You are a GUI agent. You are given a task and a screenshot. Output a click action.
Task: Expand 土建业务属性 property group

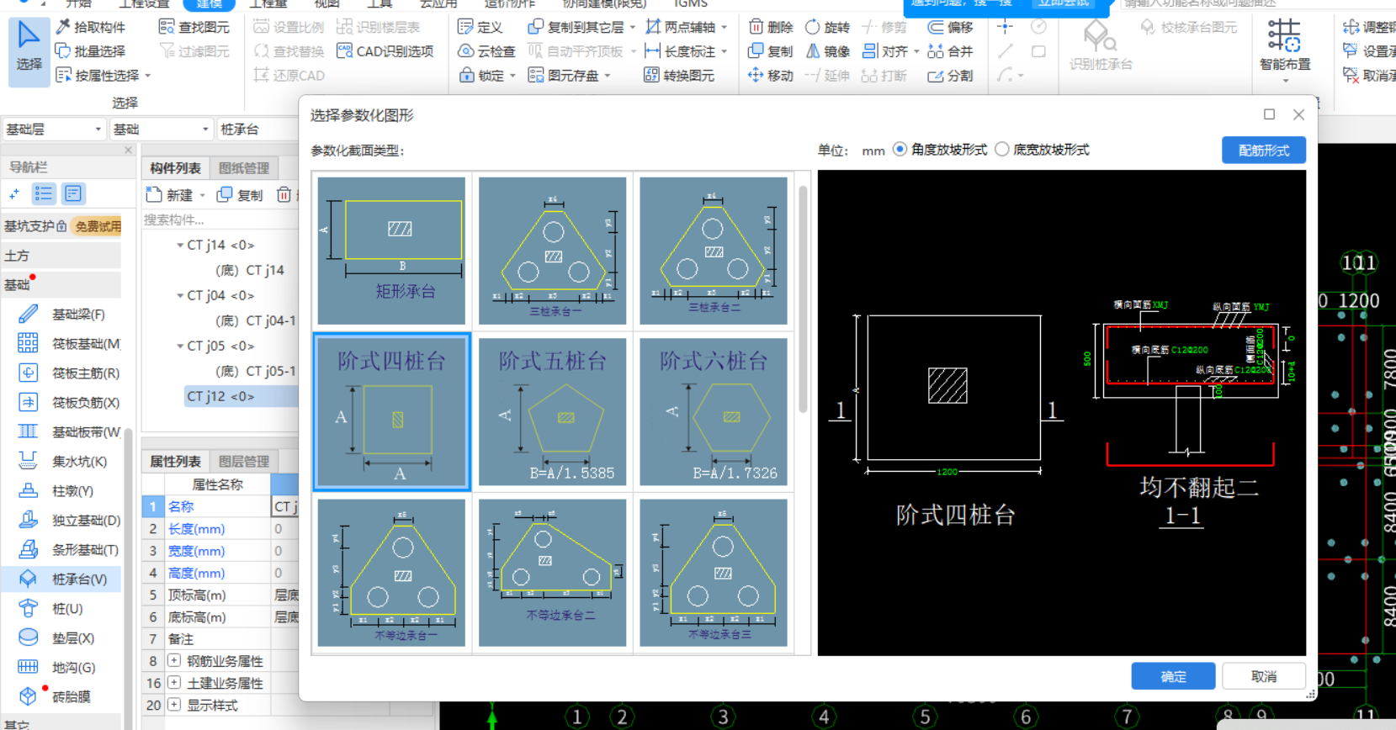point(174,683)
